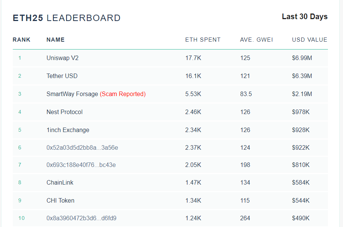The height and width of the screenshot is (227, 343).
Task: Click rank number 1 in the table
Action: click(20, 58)
